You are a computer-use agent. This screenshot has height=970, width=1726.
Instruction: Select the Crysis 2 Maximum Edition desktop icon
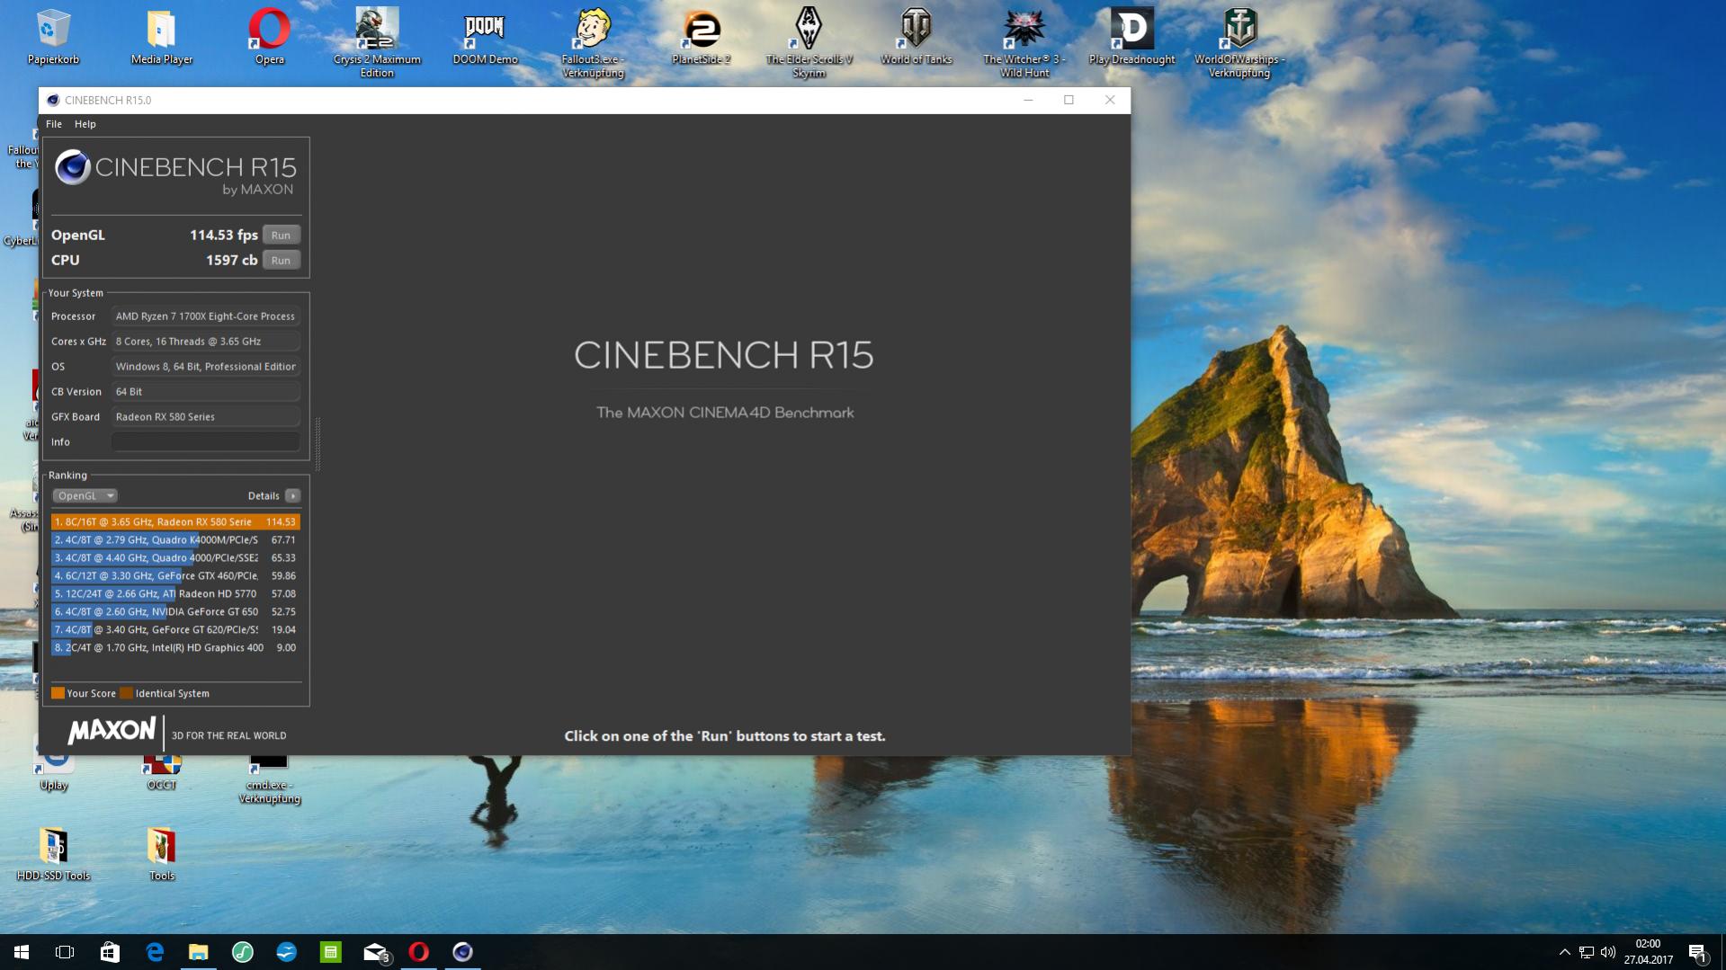(x=377, y=43)
